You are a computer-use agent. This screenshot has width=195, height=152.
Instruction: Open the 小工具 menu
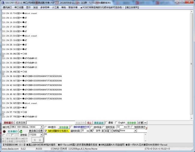click(55, 7)
